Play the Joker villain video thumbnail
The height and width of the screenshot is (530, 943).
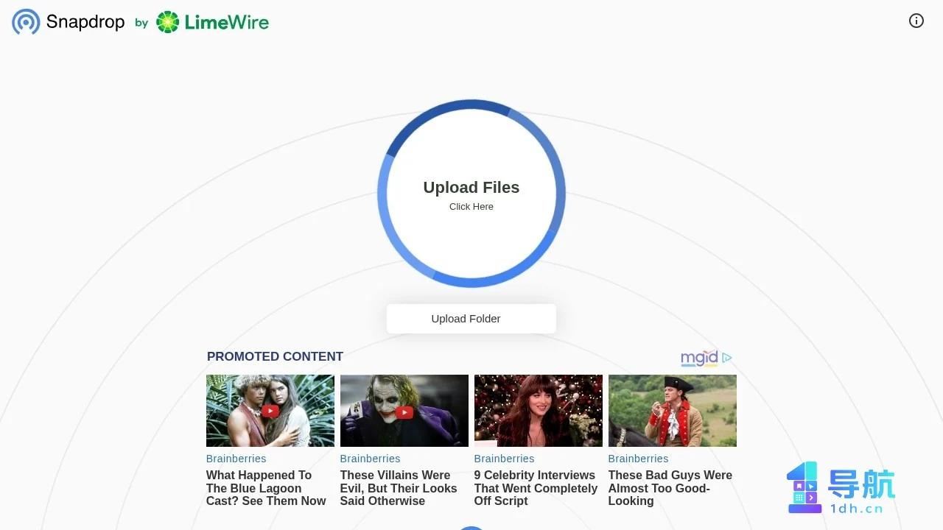pyautogui.click(x=404, y=411)
